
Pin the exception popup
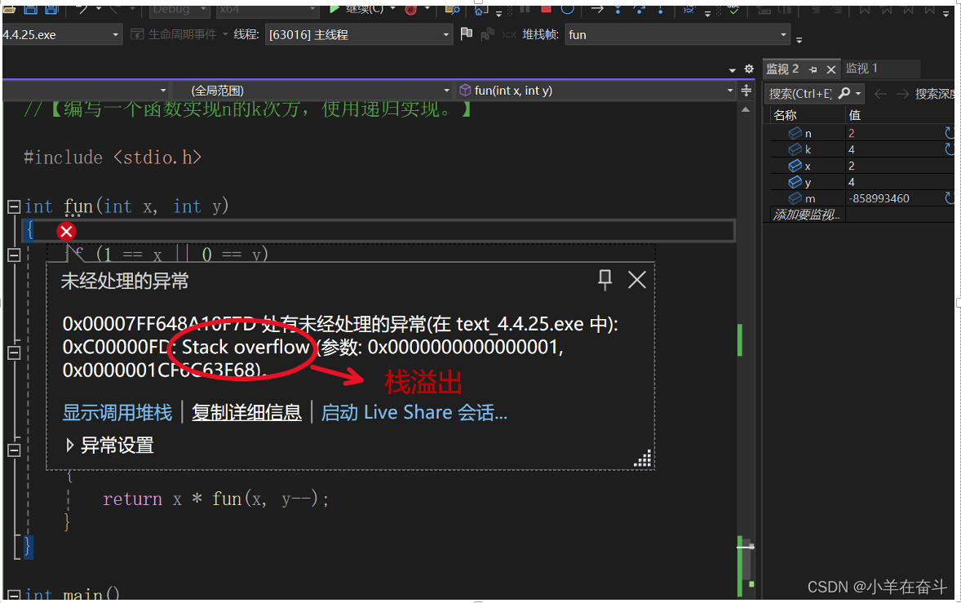coord(605,280)
